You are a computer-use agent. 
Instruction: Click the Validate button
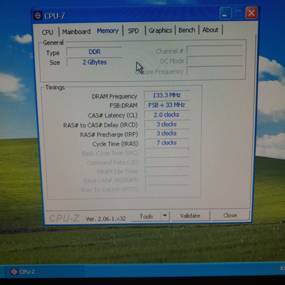tap(190, 215)
